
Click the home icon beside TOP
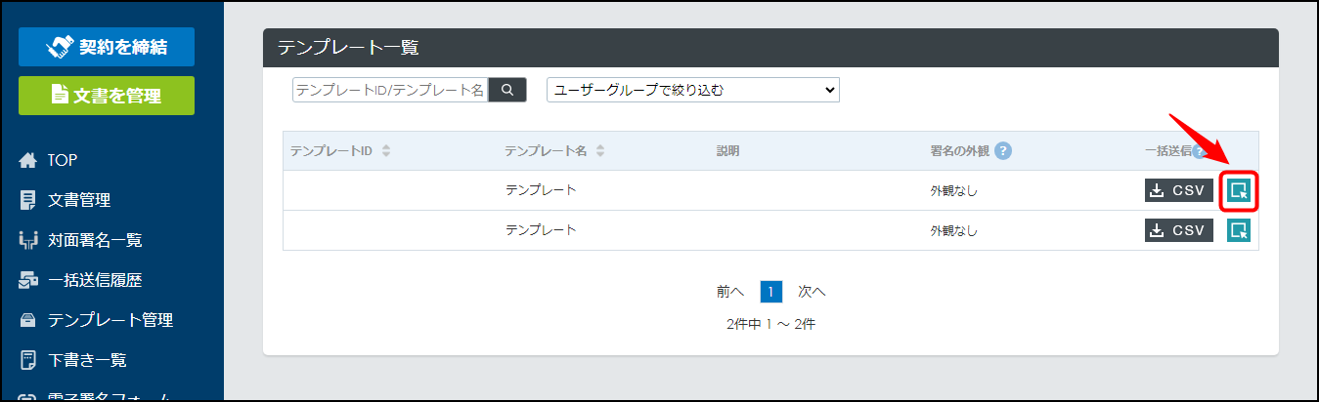coord(27,160)
